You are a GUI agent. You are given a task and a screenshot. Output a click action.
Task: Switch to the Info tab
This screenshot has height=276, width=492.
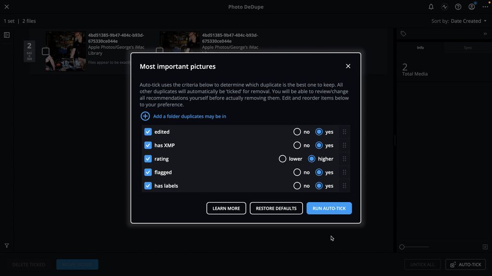(x=420, y=47)
